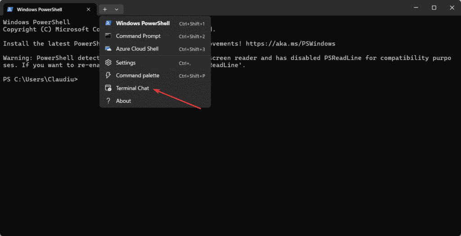Open Settings from the dropdown menu
The height and width of the screenshot is (236, 461).
coord(155,63)
